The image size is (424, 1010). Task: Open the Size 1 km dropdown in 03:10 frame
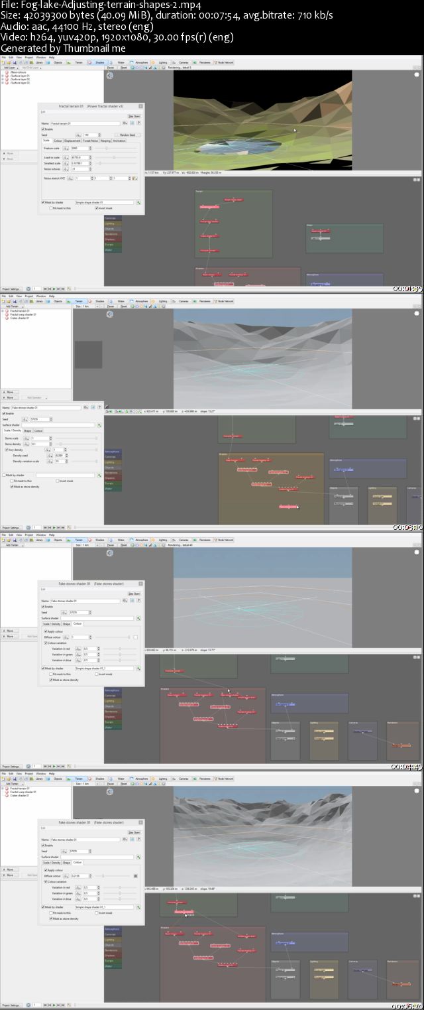coord(85,306)
